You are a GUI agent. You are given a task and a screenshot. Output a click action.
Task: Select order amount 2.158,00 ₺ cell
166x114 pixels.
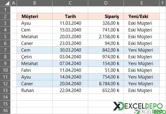pyautogui.click(x=106, y=37)
